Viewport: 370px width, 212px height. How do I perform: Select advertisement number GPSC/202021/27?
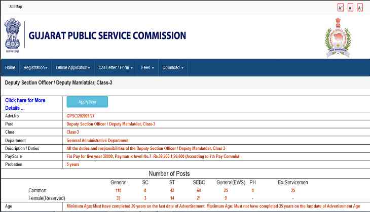(81, 116)
